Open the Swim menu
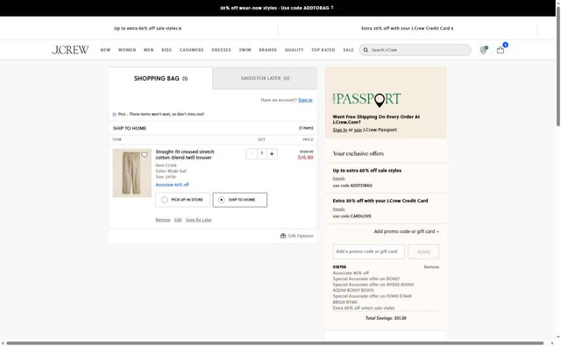Screen dimensions: 561x346 click(x=245, y=50)
